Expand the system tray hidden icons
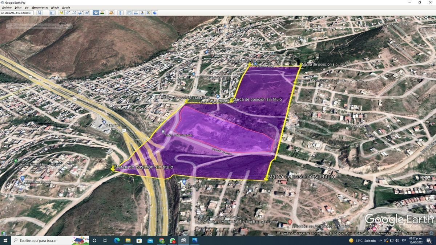 coord(381,241)
